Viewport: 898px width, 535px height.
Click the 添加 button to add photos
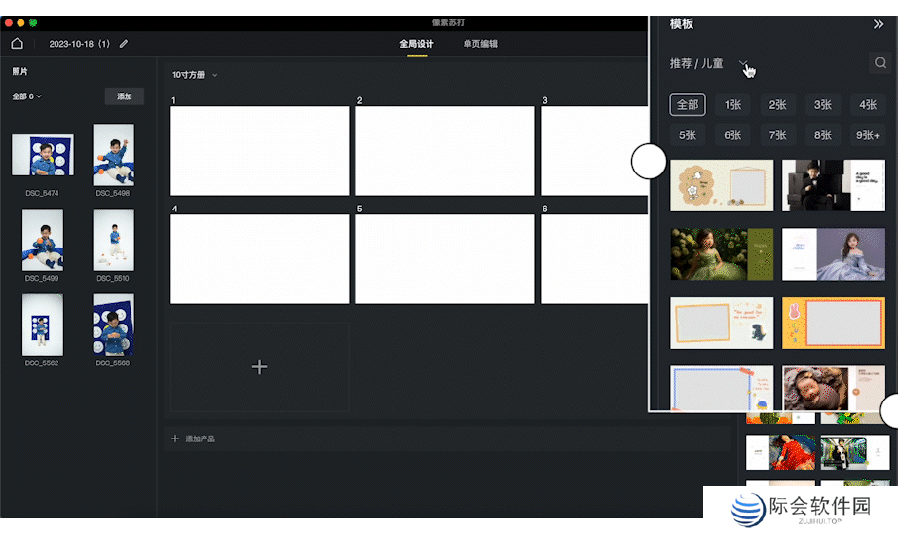click(125, 96)
